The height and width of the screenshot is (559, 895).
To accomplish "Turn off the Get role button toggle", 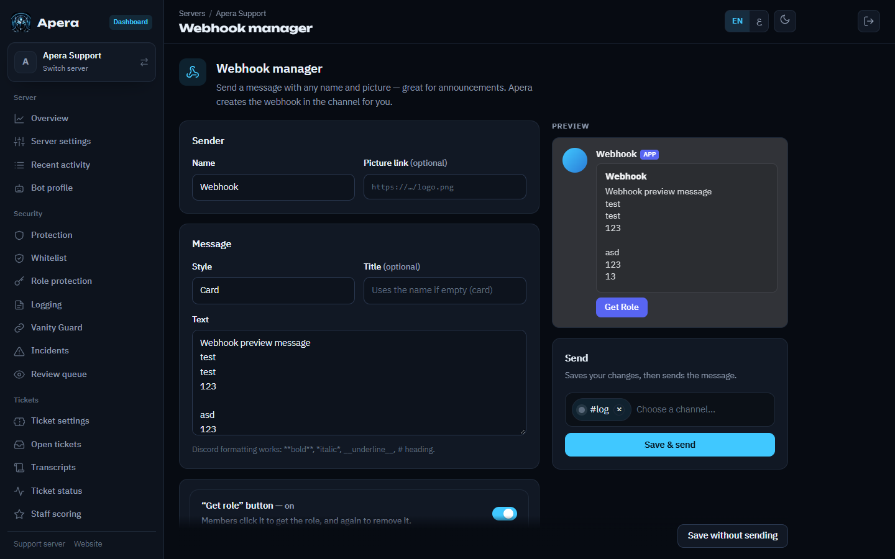I will tap(505, 514).
